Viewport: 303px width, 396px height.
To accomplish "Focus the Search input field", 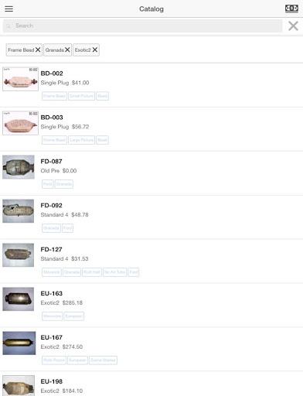I will pos(142,26).
